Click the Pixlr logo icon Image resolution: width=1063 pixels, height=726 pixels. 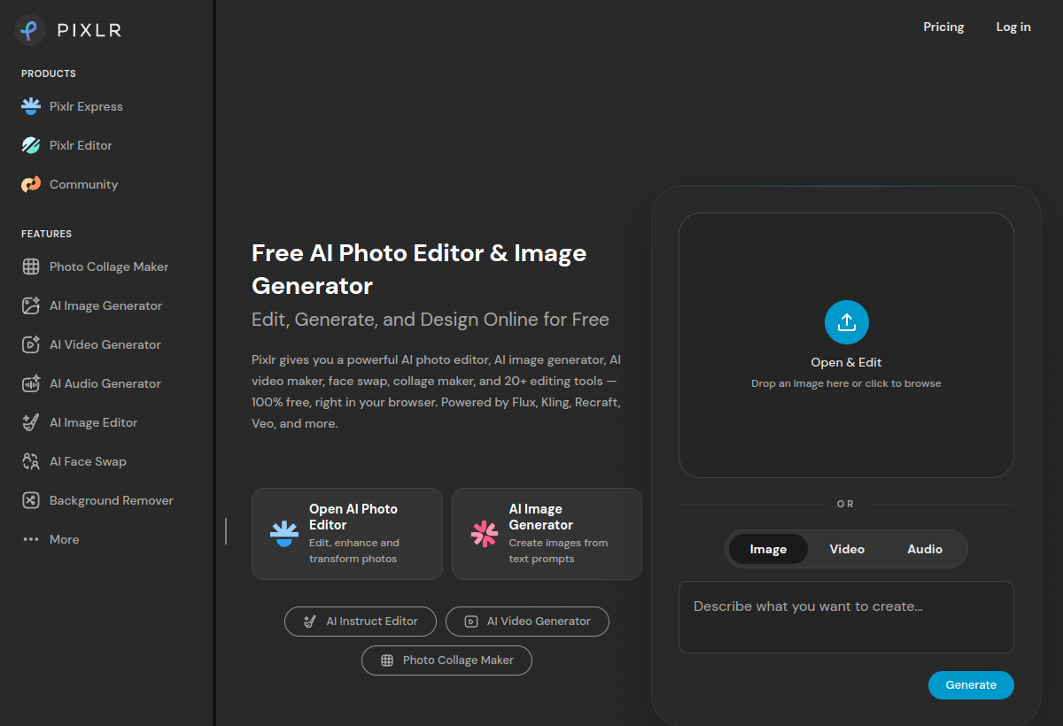30,30
